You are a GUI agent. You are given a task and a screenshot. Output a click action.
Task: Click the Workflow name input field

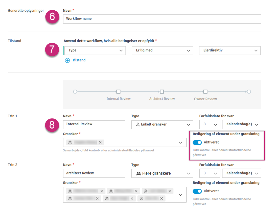tap(162, 19)
